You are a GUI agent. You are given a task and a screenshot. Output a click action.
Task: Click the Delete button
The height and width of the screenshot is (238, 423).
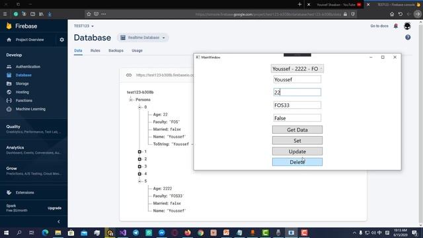tap(297, 162)
